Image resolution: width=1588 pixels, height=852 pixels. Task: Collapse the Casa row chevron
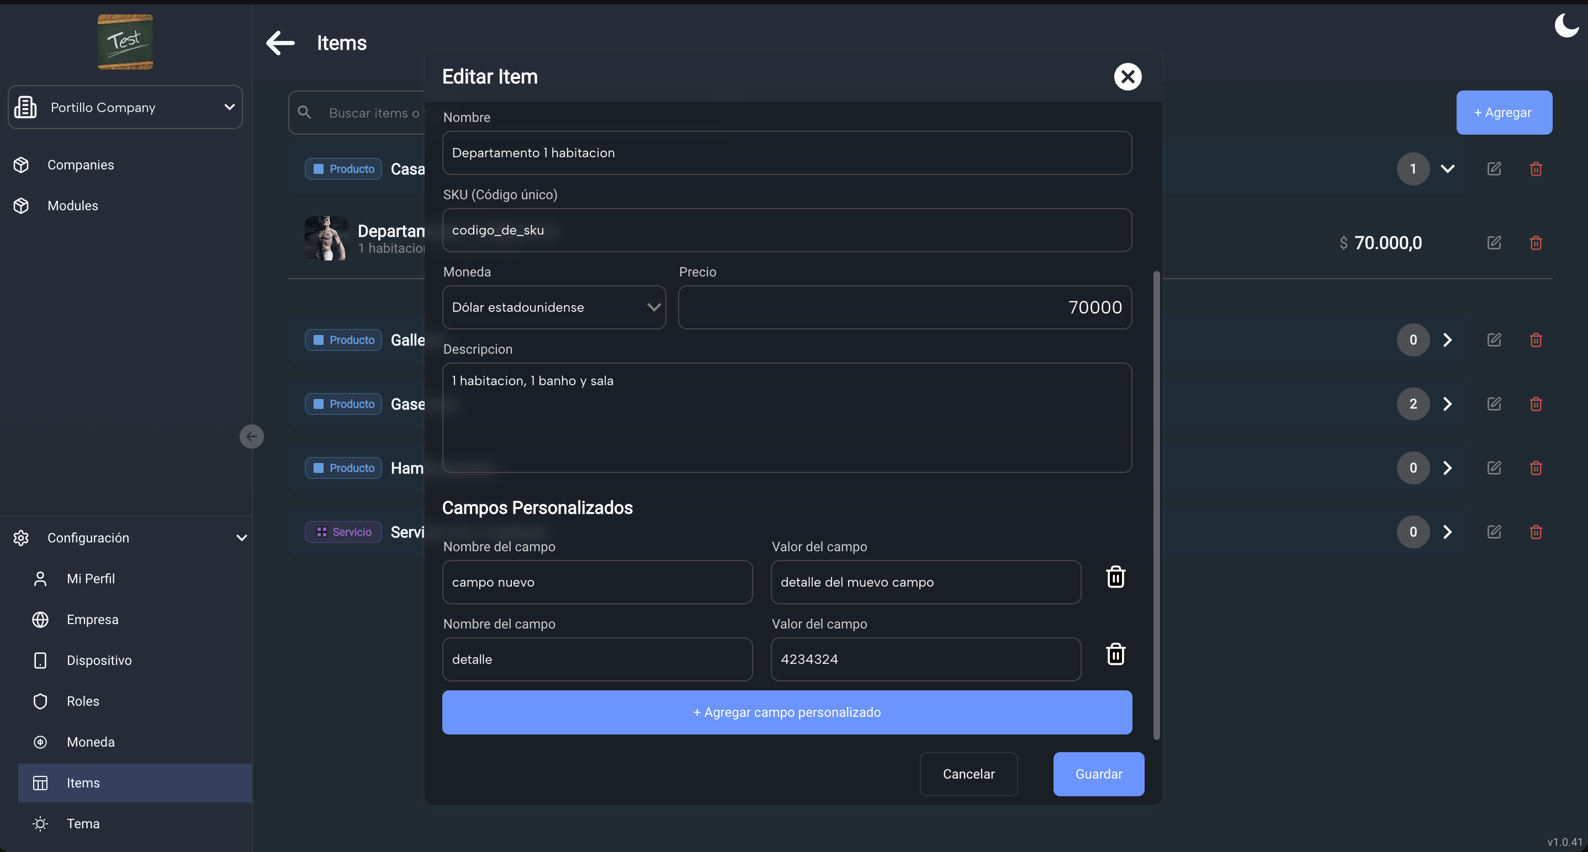coord(1447,169)
